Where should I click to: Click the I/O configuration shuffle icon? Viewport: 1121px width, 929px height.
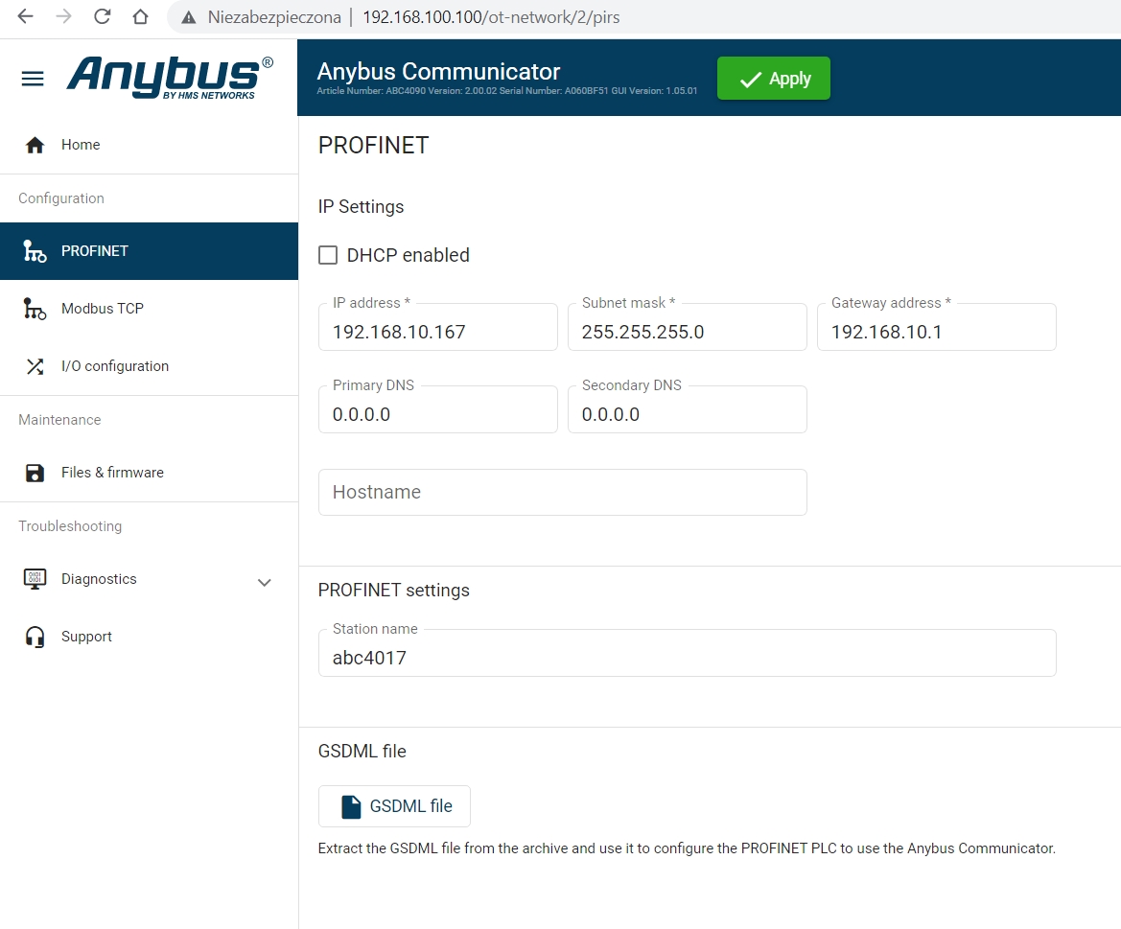(35, 366)
